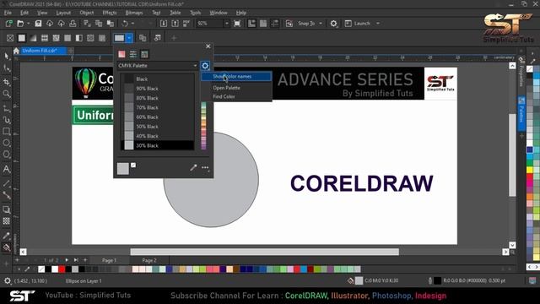Select the Pick tool in the toolbox
540x304 pixels.
pyautogui.click(x=7, y=57)
